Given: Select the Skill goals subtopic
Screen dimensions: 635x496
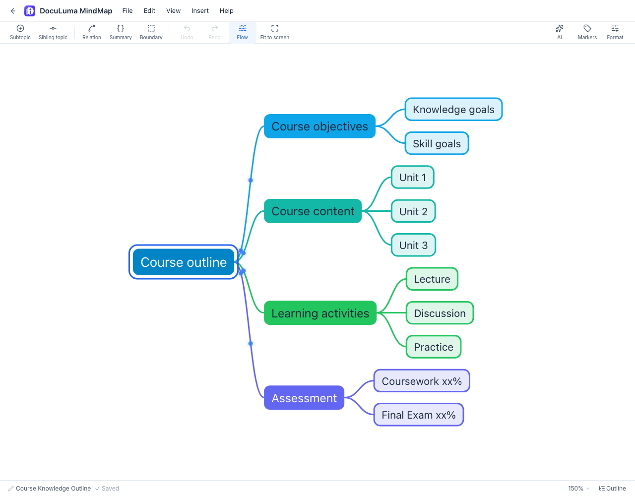Looking at the screenshot, I should 437,143.
